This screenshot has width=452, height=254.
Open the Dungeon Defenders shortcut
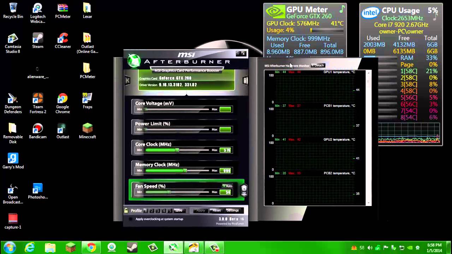tap(13, 103)
